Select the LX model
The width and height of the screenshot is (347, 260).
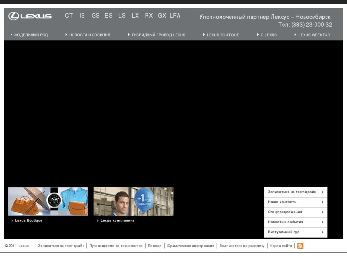(x=135, y=16)
